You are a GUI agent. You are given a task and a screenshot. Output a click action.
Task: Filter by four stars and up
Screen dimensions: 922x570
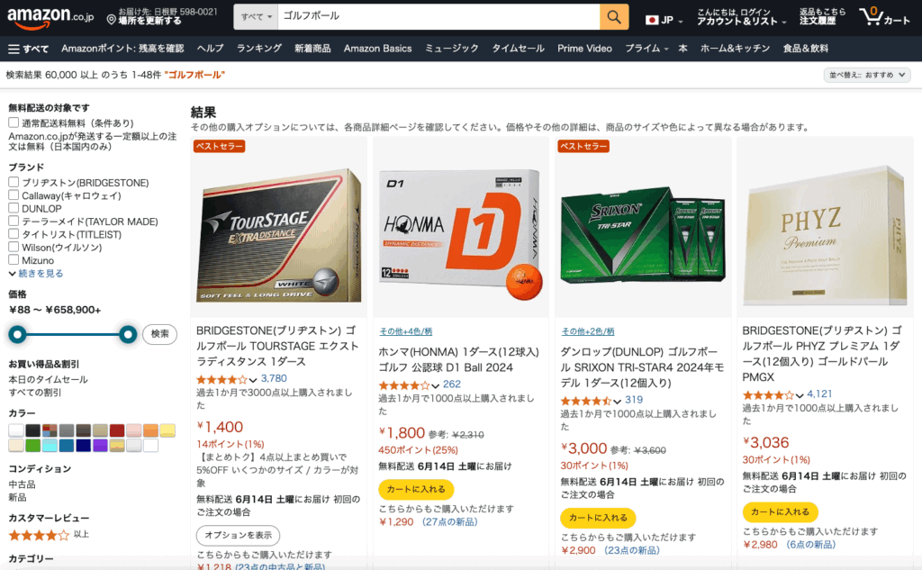tap(49, 535)
